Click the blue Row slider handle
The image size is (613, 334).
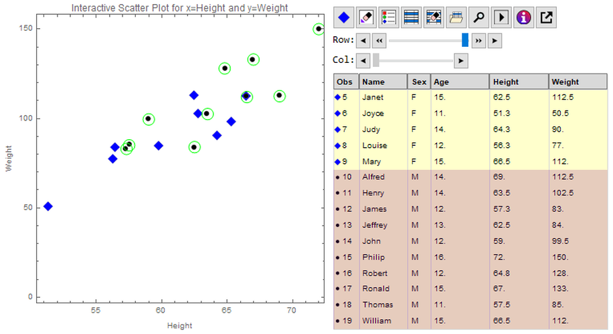click(465, 40)
